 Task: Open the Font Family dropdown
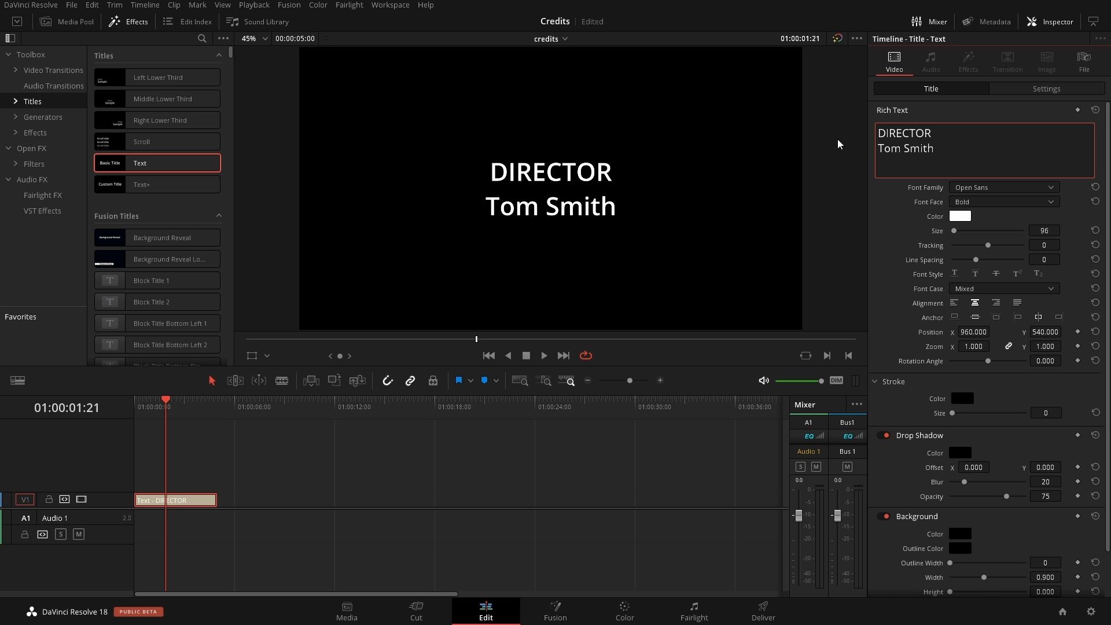pyautogui.click(x=1004, y=187)
